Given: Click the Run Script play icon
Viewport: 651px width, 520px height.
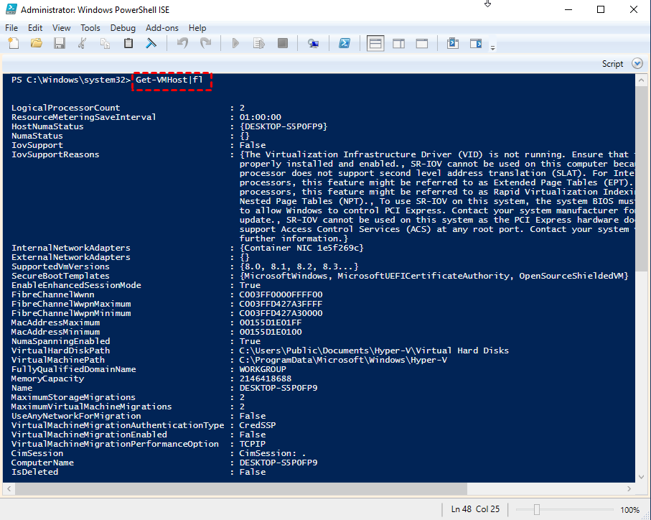Looking at the screenshot, I should pos(235,44).
